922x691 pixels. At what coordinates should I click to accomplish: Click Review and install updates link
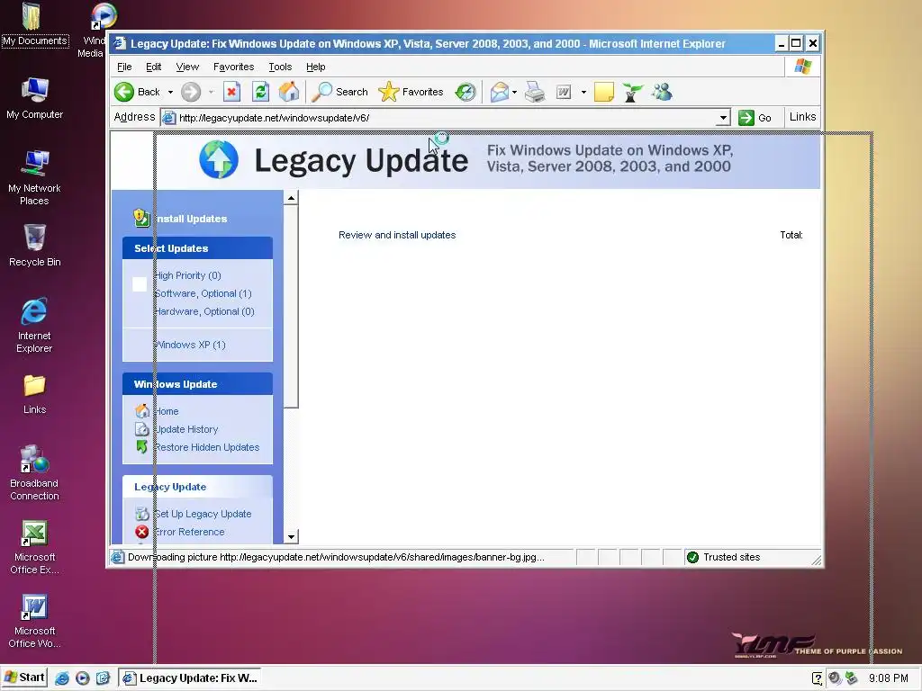[397, 235]
